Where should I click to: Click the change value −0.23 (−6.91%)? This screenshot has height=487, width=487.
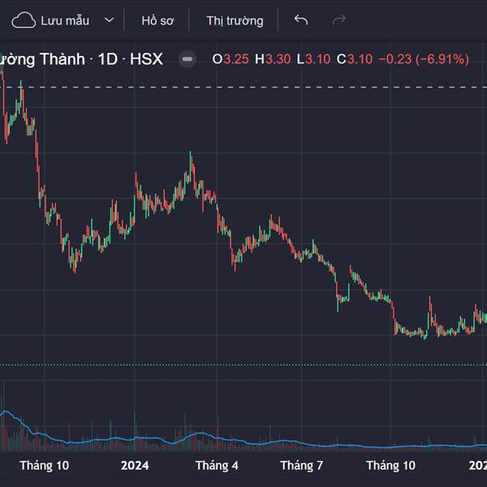coord(424,59)
